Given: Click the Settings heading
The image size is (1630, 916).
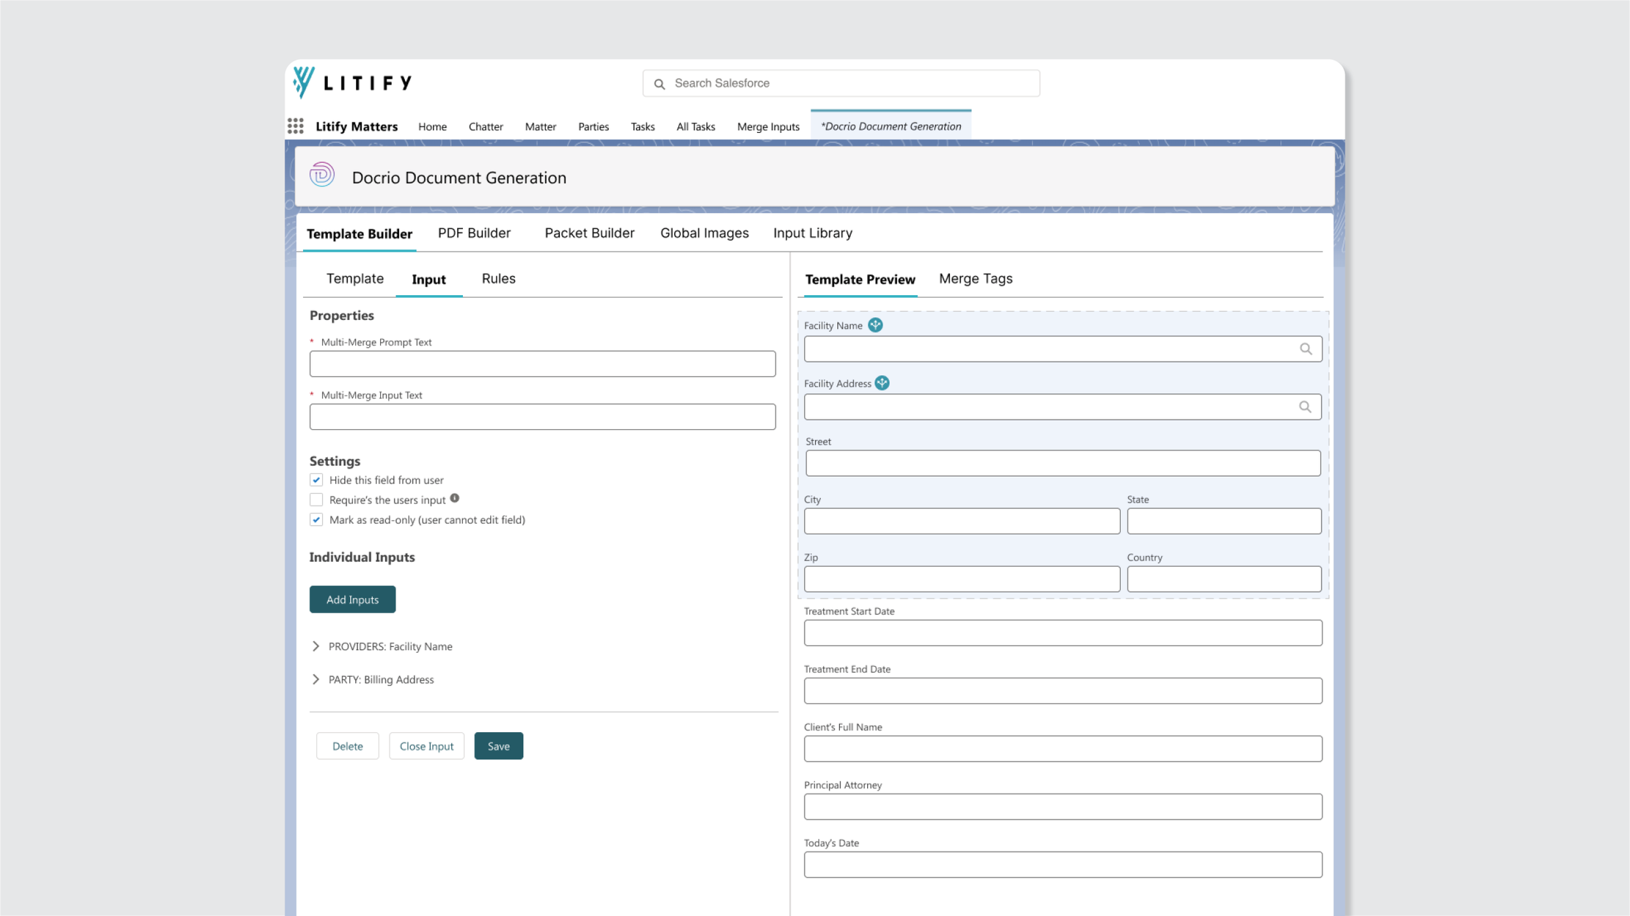Looking at the screenshot, I should (334, 461).
